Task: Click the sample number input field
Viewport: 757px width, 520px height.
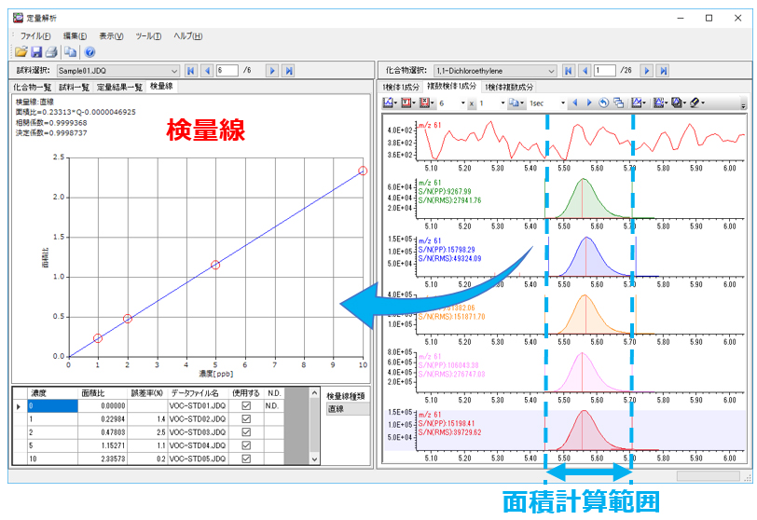Action: point(227,70)
